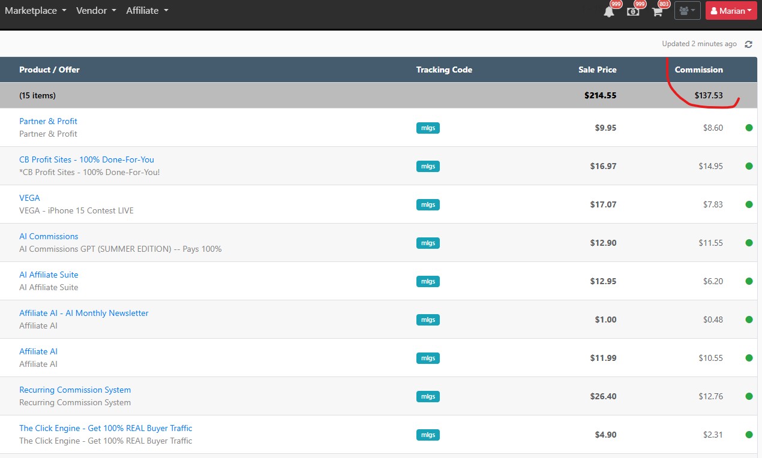This screenshot has width=762, height=458.
Task: Open the shopping cart icon
Action: click(658, 11)
